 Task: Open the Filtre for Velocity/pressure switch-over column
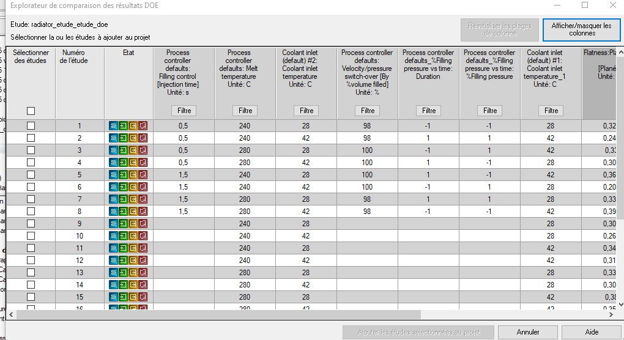367,111
